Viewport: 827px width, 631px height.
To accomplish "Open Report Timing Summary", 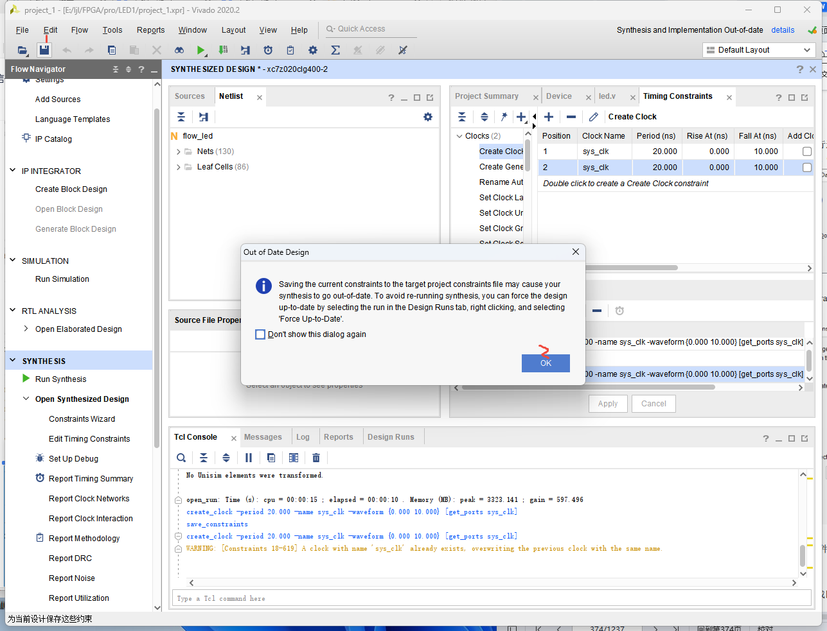I will pos(91,479).
